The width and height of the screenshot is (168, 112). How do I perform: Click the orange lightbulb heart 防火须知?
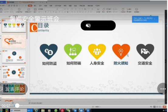121,52
